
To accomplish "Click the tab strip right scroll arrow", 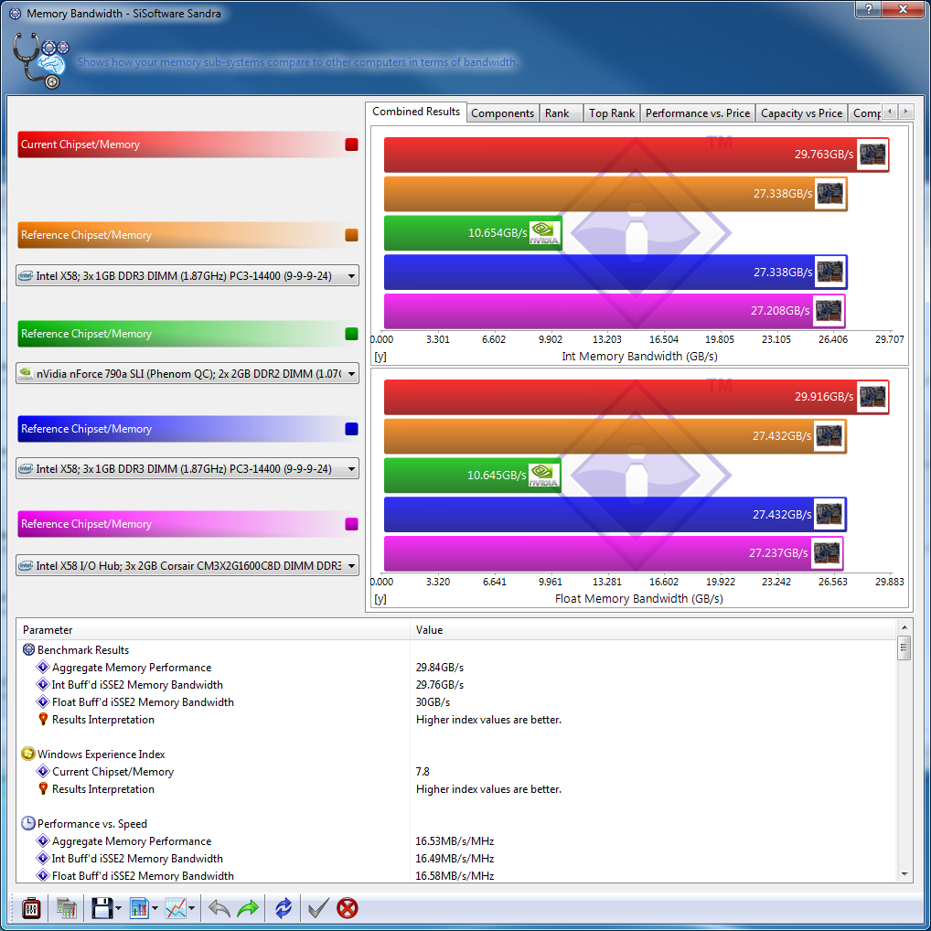I will (x=905, y=111).
